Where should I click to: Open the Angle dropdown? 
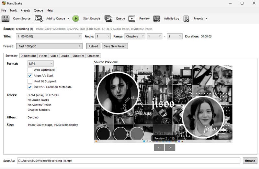point(103,36)
